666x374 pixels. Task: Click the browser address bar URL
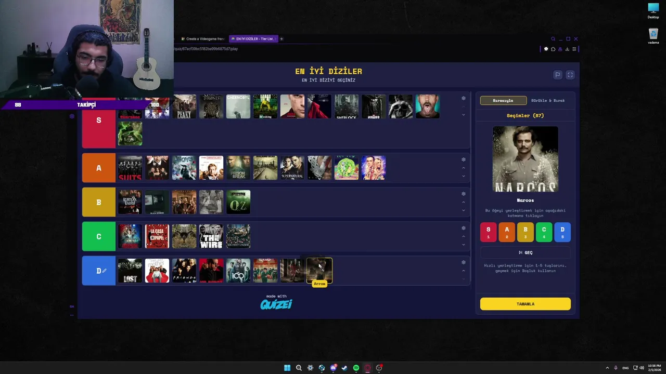tap(207, 49)
